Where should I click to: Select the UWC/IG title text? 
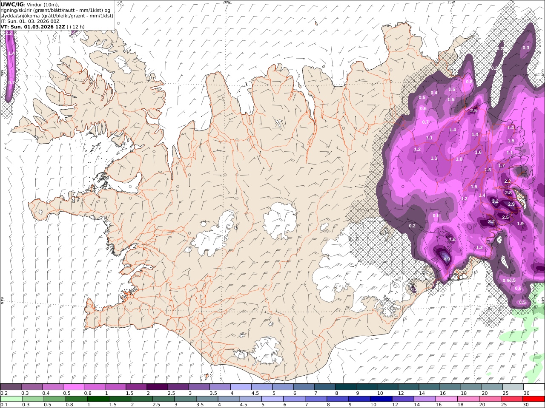12,5
